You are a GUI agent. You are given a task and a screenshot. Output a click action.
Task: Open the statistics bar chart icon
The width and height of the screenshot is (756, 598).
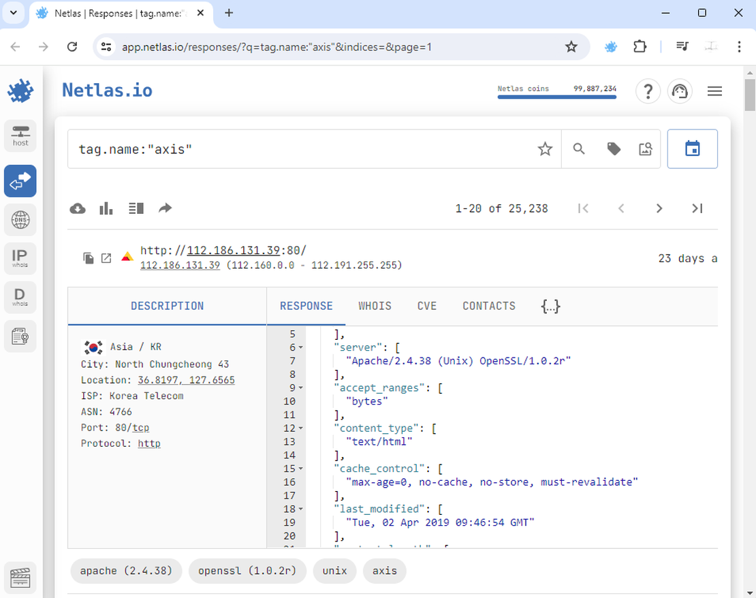106,208
